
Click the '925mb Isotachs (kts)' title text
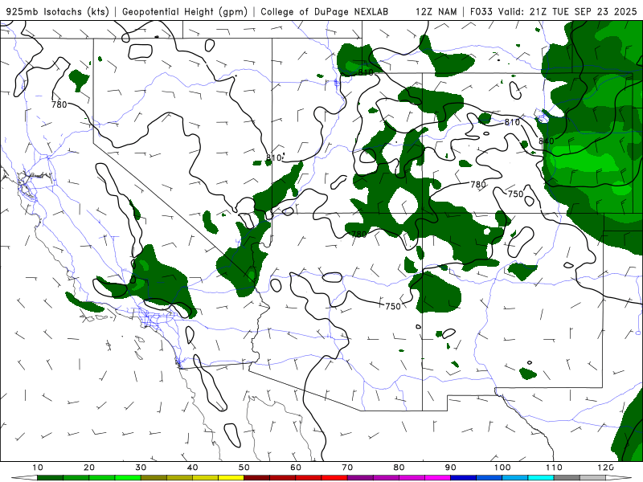pyautogui.click(x=58, y=11)
